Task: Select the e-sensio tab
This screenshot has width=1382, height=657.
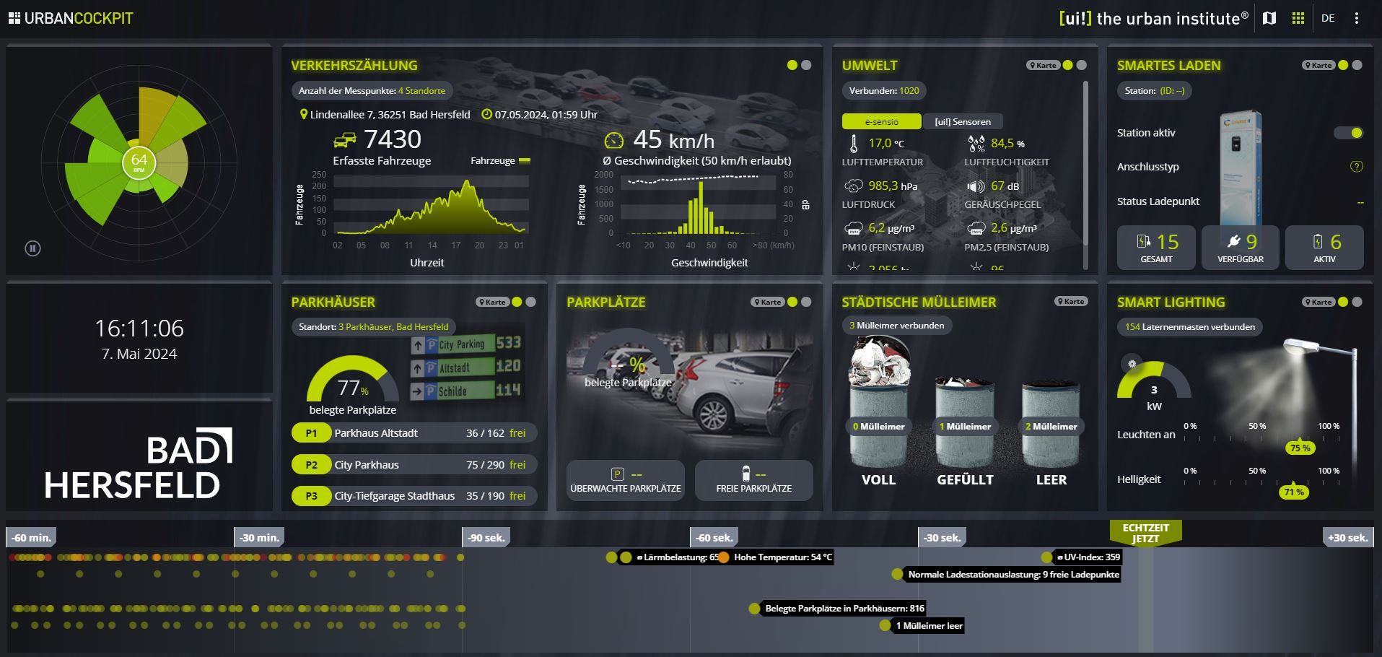Action: 881,121
